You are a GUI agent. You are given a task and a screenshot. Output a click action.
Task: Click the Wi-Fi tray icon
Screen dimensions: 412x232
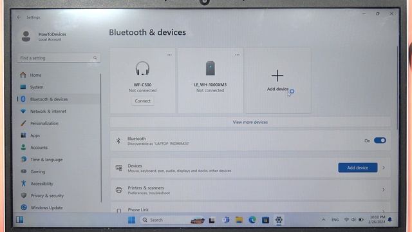coord(346,220)
